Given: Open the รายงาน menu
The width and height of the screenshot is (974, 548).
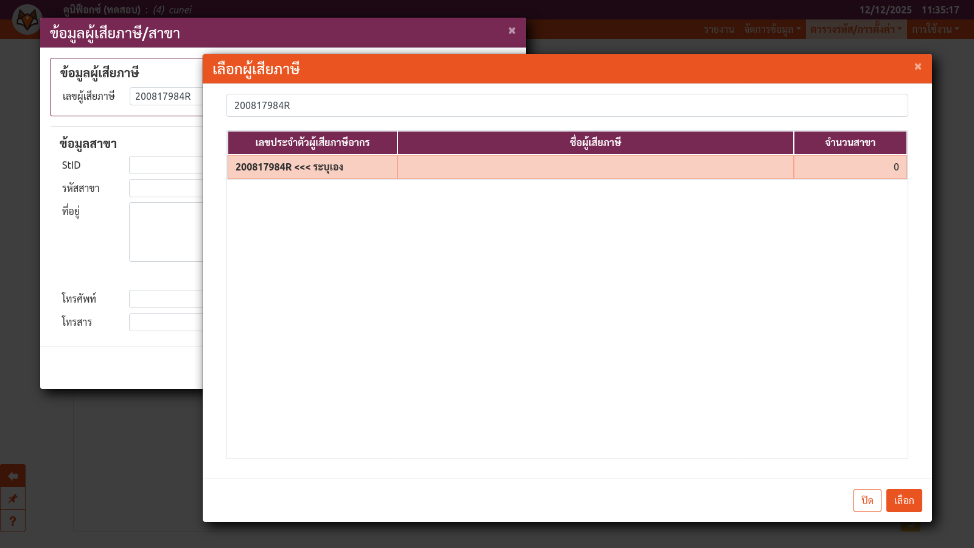Looking at the screenshot, I should tap(719, 29).
